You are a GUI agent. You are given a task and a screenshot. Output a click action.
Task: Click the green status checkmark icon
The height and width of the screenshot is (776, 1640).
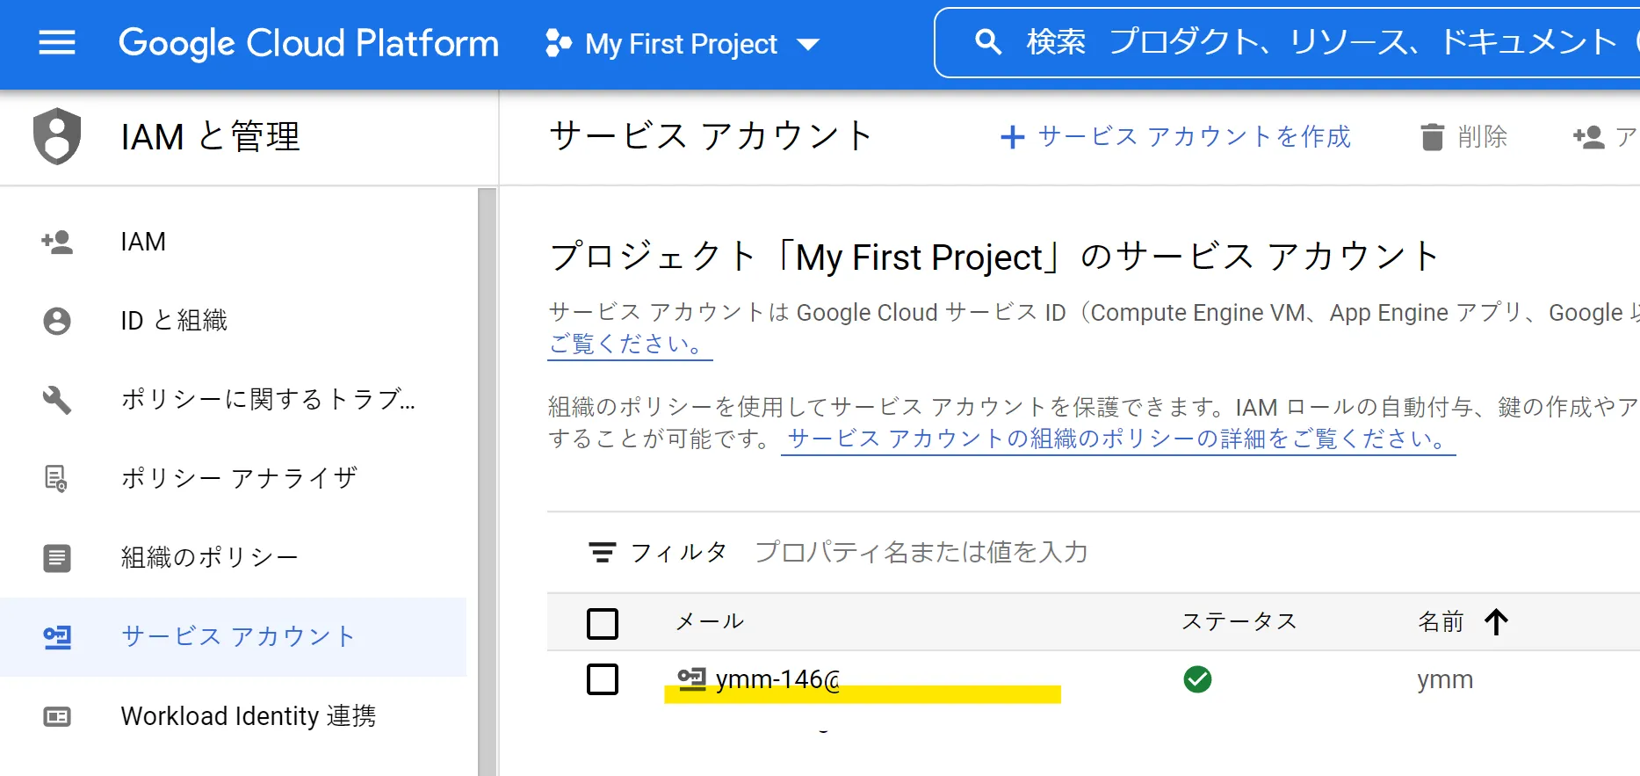point(1197,679)
